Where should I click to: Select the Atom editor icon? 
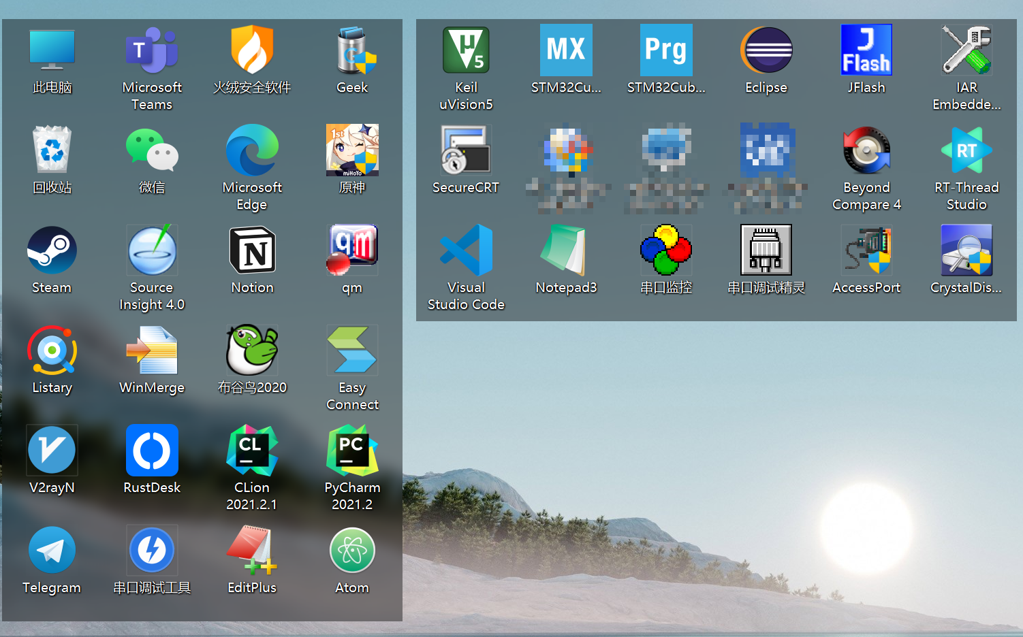[x=352, y=551]
